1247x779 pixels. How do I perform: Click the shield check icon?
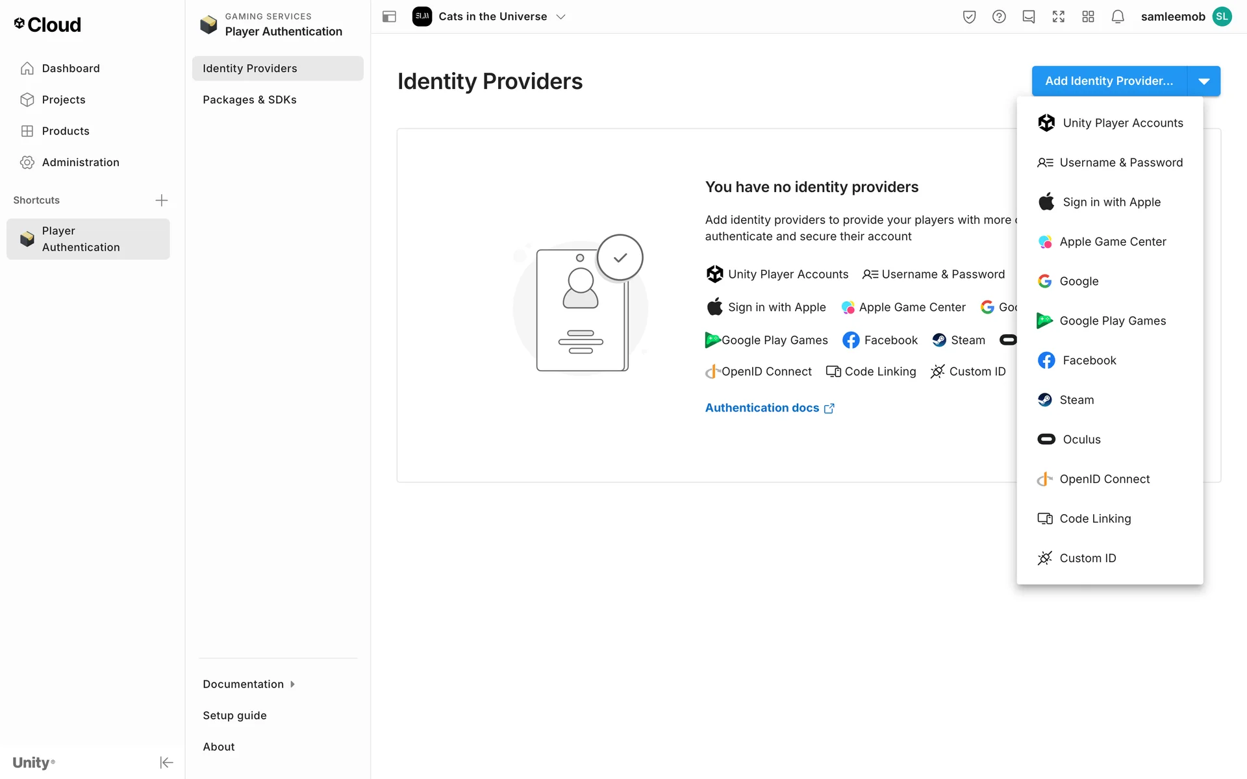[x=969, y=17]
